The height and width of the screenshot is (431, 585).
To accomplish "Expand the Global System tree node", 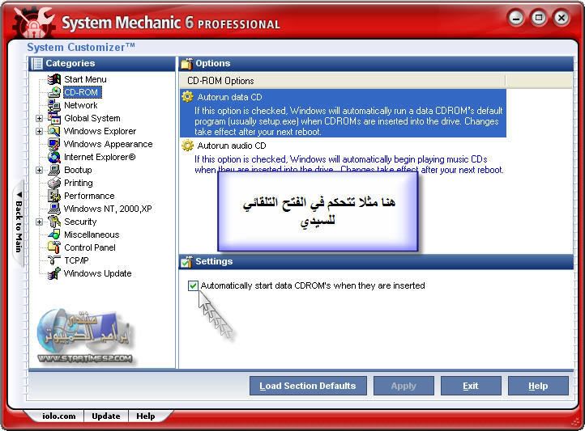I will [x=39, y=118].
